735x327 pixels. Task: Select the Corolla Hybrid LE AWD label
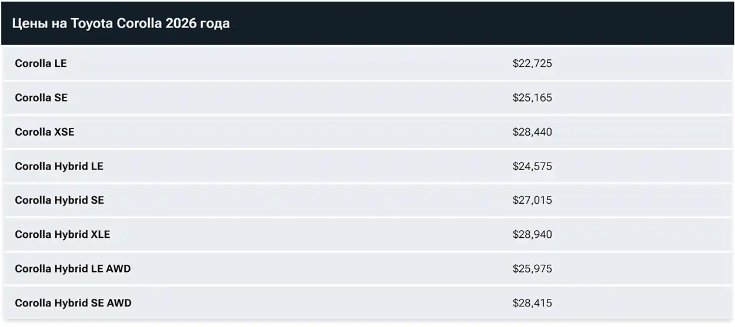click(x=73, y=269)
